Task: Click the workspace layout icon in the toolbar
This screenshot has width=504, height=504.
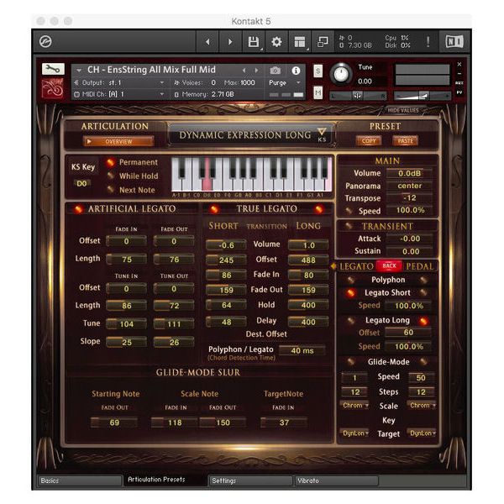Action: click(299, 41)
